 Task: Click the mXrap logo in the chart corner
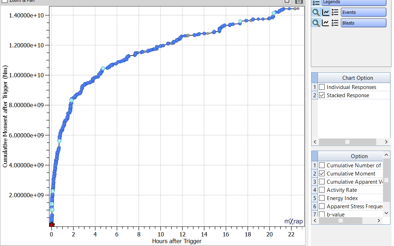(x=294, y=221)
